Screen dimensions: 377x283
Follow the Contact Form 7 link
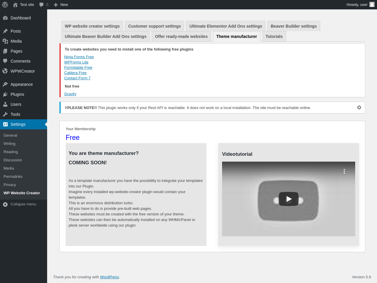tap(77, 78)
